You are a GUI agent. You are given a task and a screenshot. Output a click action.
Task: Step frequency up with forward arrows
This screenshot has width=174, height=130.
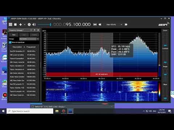(x=126, y=25)
